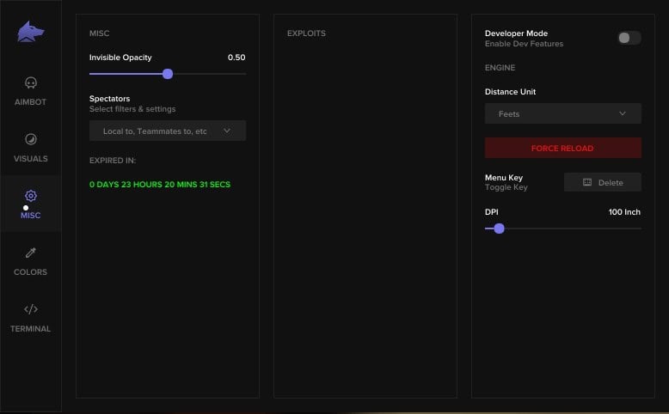The image size is (669, 414).
Task: Click the Invisible Opacity slider handle
Action: pyautogui.click(x=168, y=74)
